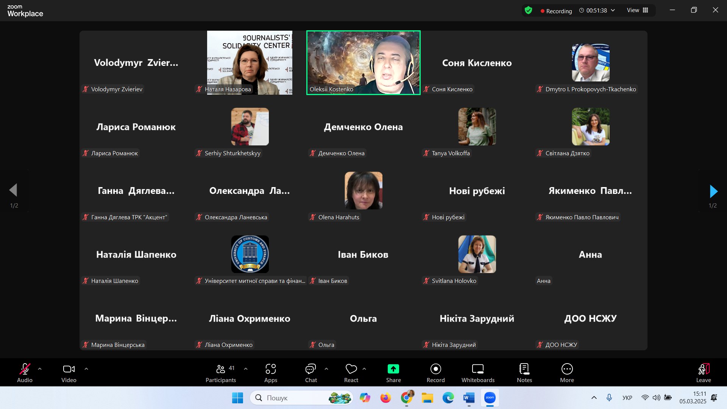The width and height of the screenshot is (727, 409).
Task: Go to next gallery page arrow
Action: pos(713,191)
